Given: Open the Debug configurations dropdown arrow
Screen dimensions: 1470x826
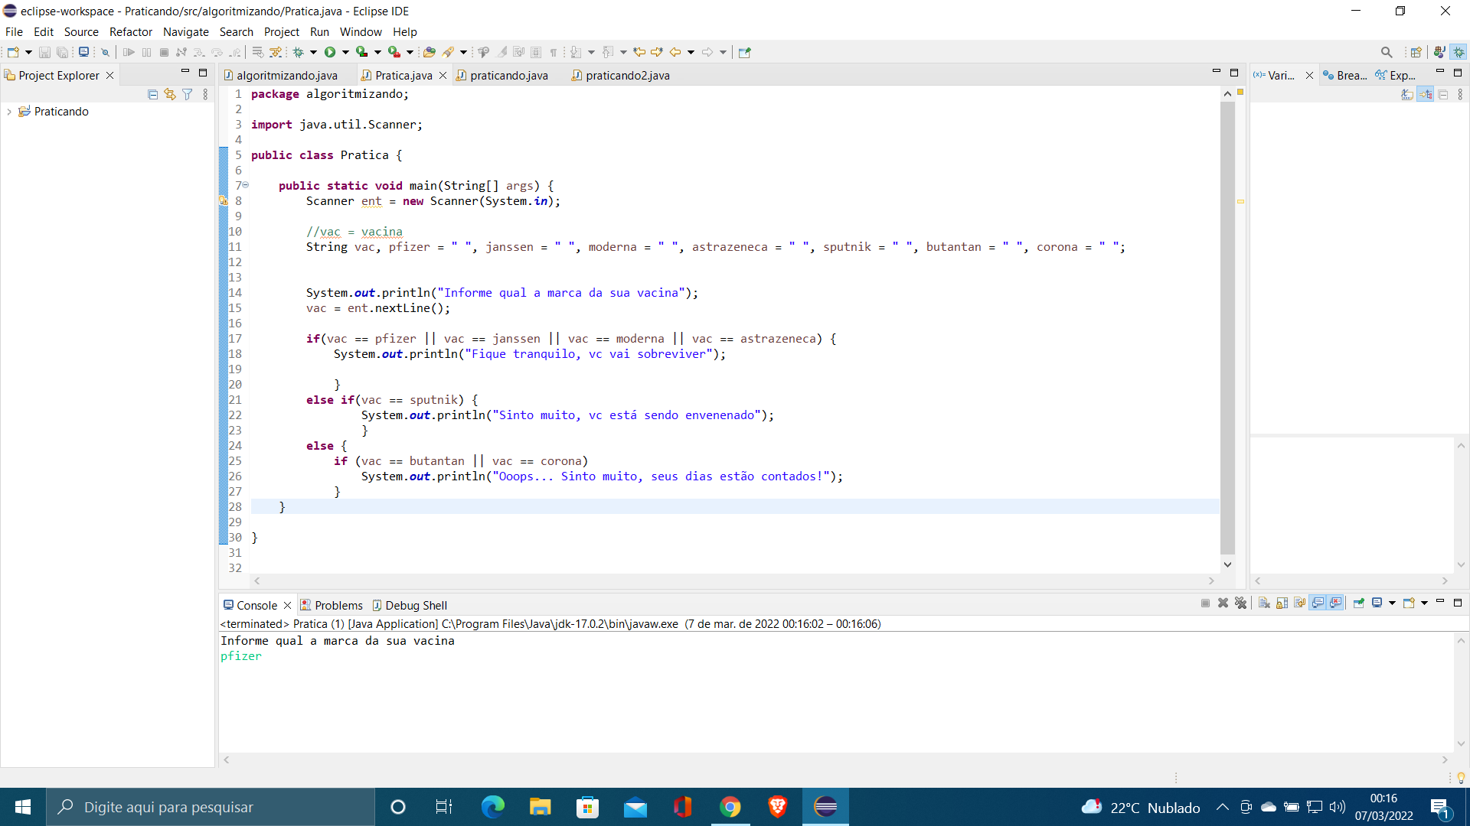Looking at the screenshot, I should (x=313, y=52).
